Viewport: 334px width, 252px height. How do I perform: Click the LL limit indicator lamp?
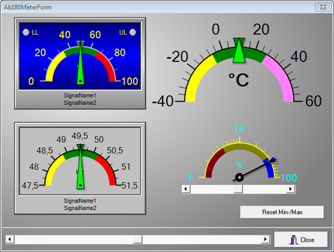pos(26,32)
